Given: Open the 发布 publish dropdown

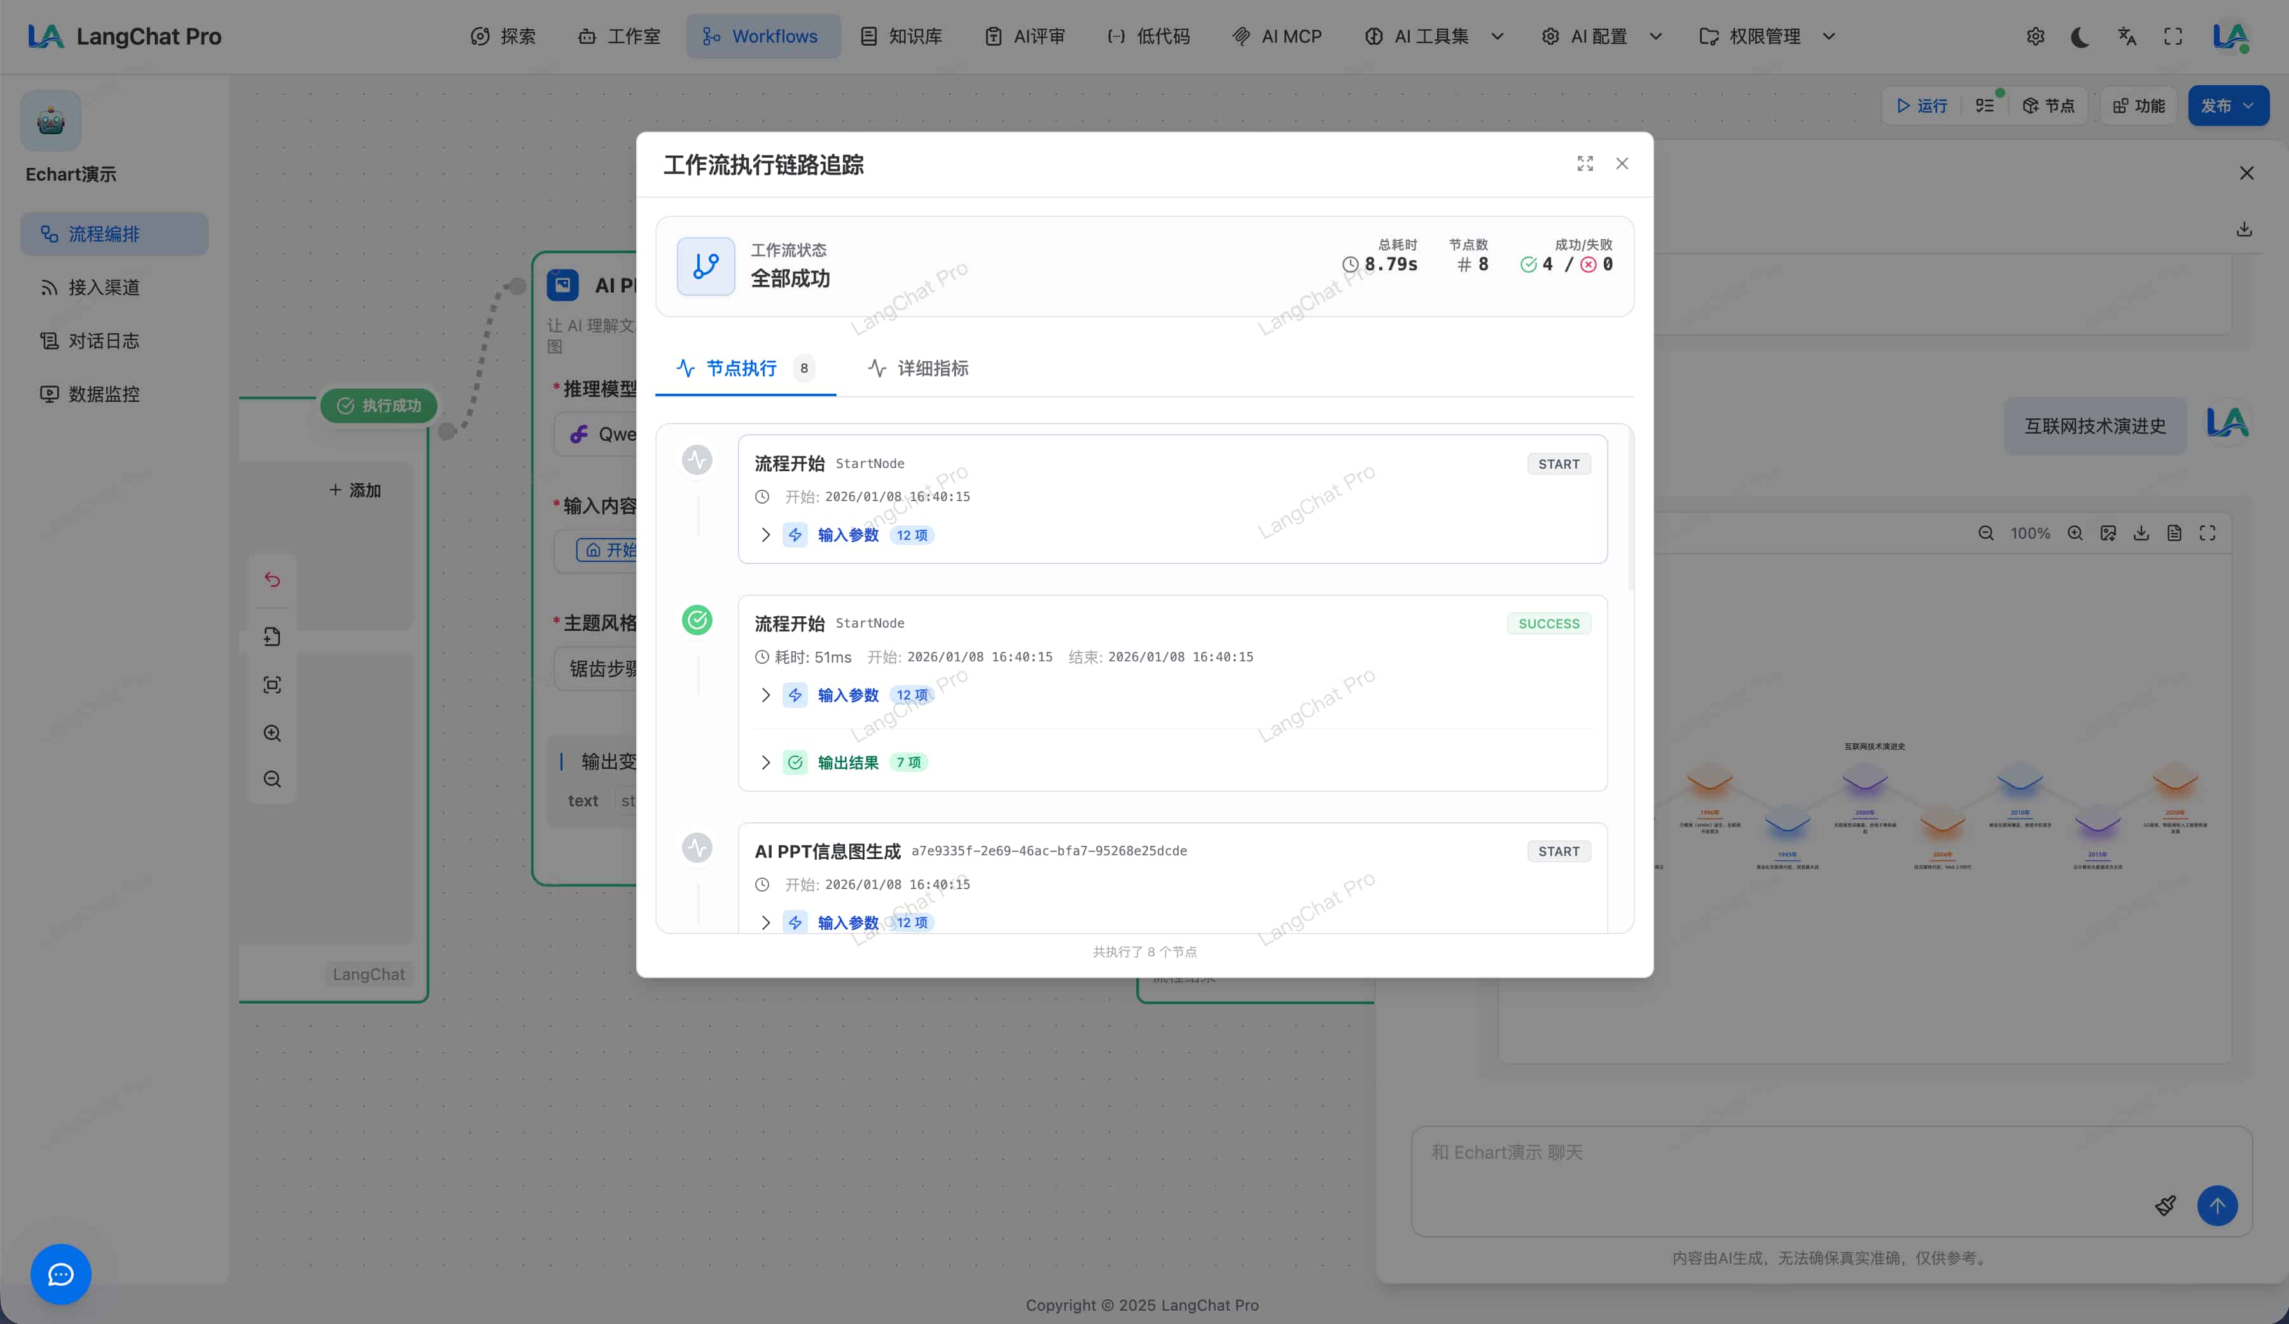Looking at the screenshot, I should [x=2227, y=106].
